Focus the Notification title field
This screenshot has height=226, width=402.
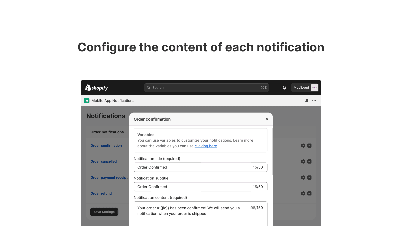193,167
